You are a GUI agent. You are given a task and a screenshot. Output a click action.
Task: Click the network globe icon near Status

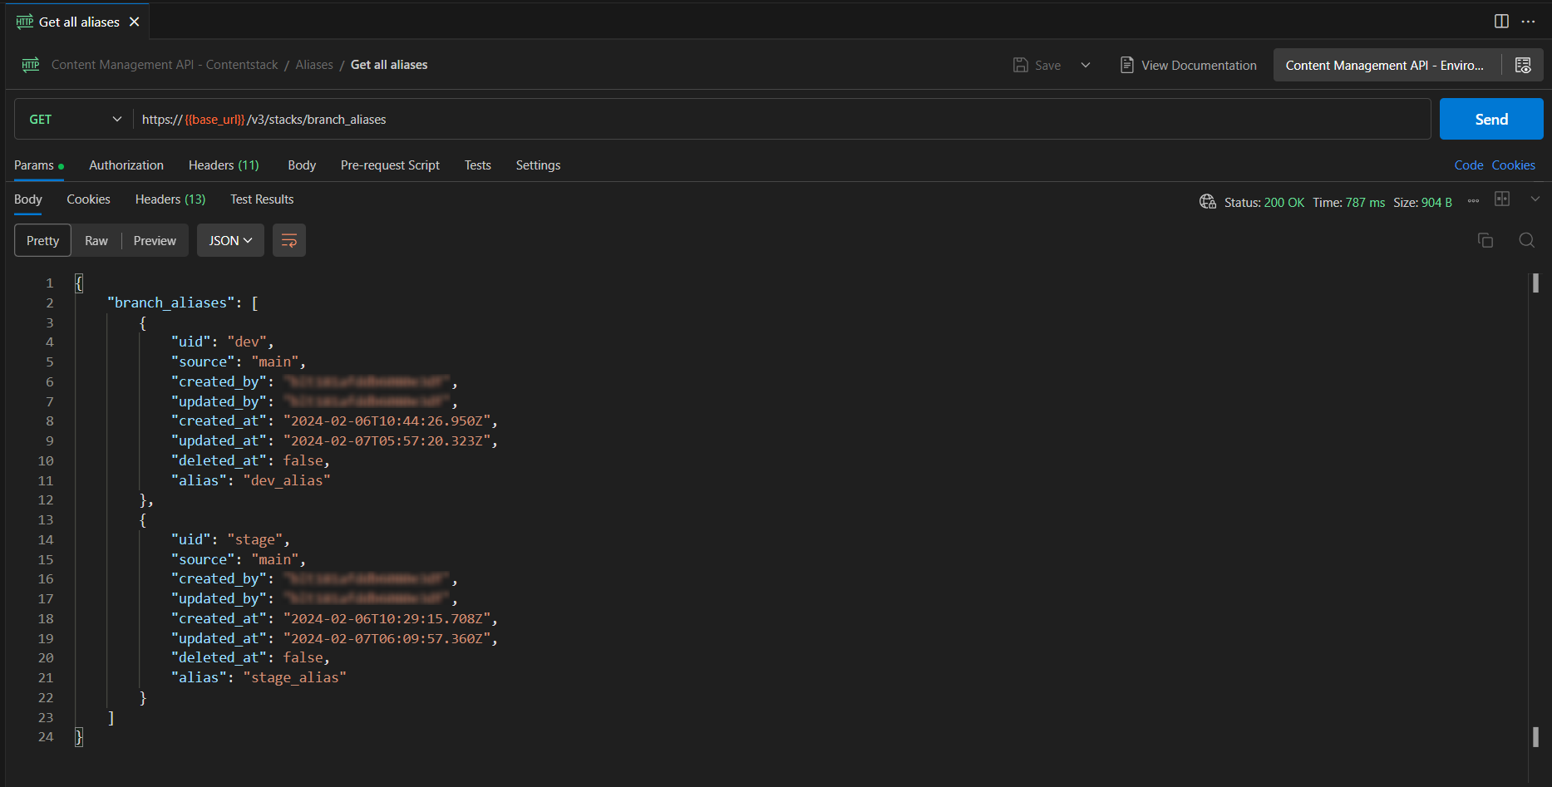tap(1207, 202)
